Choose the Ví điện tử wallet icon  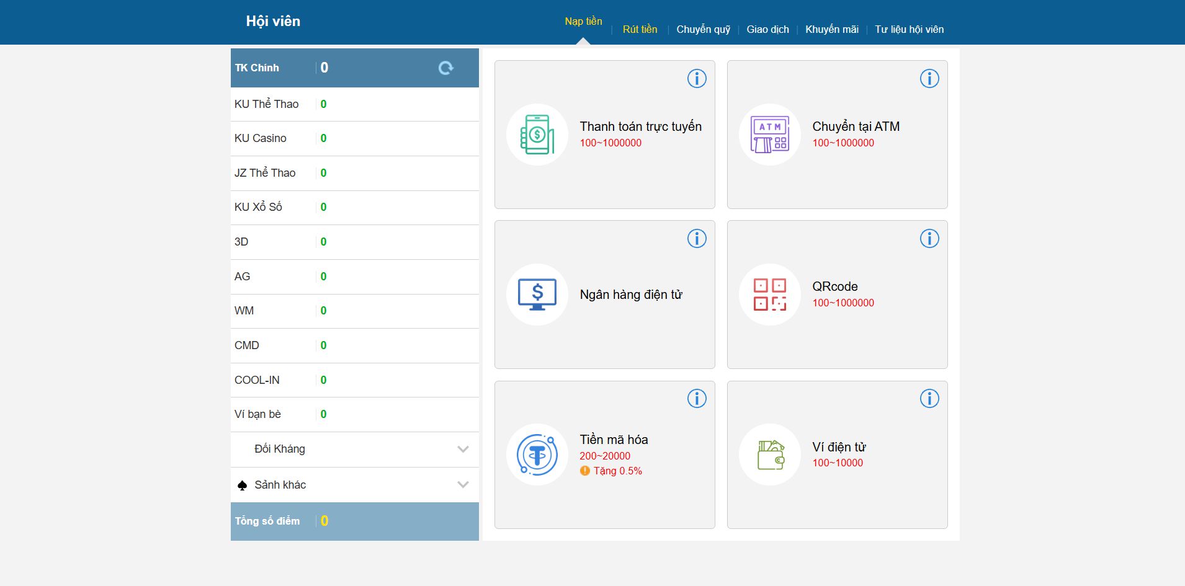pyautogui.click(x=770, y=455)
